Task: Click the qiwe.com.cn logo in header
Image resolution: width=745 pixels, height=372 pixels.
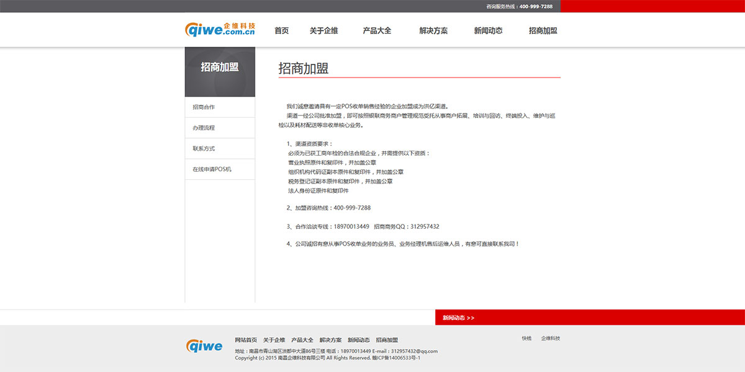Action: coord(220,30)
